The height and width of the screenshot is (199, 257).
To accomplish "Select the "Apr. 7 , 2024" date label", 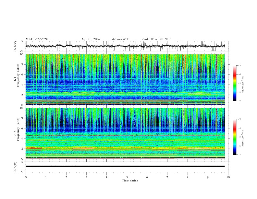I will tap(91, 39).
